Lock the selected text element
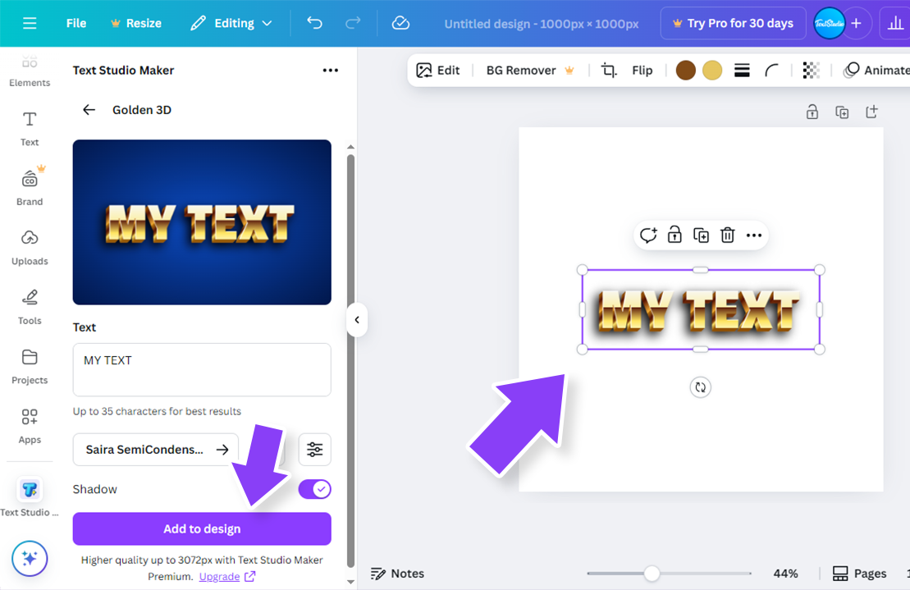The height and width of the screenshot is (590, 910). [x=674, y=235]
